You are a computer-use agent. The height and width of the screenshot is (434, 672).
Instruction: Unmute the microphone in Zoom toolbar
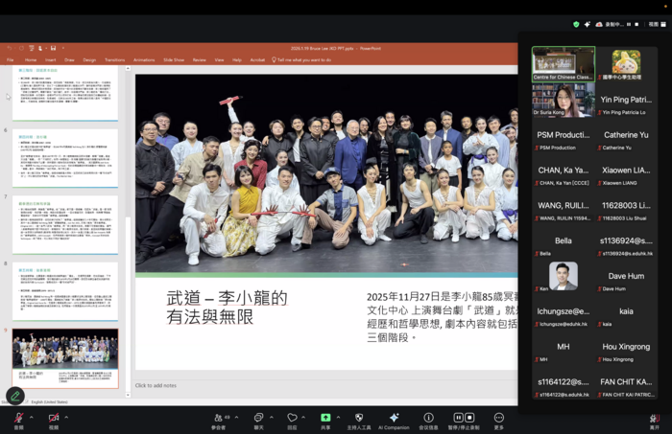18,418
